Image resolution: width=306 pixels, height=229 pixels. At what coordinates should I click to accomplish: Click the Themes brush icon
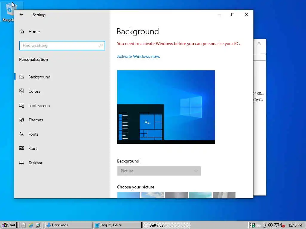pos(22,120)
